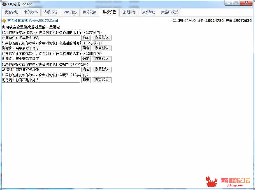Switch to 大窗口模式 tab
This screenshot has height=190, width=255.
pyautogui.click(x=170, y=12)
